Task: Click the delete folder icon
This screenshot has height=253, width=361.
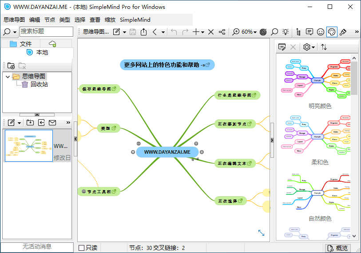Action: point(22,66)
